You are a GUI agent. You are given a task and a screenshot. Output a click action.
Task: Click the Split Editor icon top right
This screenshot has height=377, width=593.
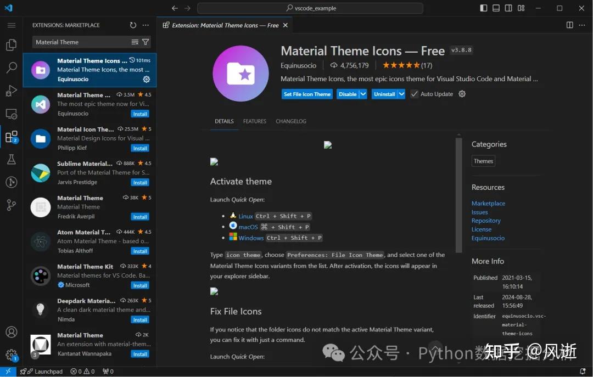[569, 25]
